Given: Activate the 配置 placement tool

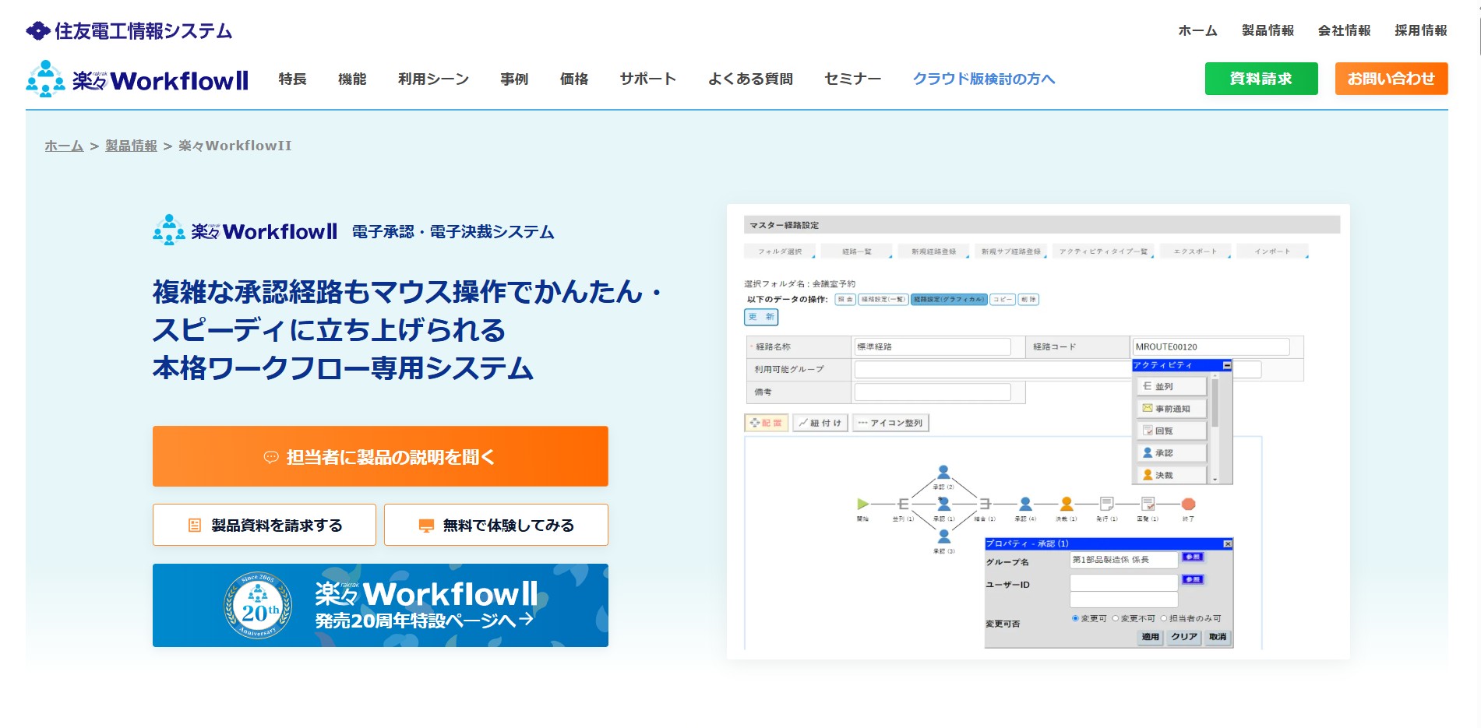Looking at the screenshot, I should (x=767, y=423).
